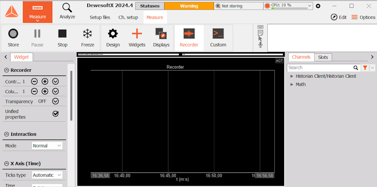Viewport: 377px width, 187px height.
Task: Open the Ch. setup tab
Action: coord(128,17)
